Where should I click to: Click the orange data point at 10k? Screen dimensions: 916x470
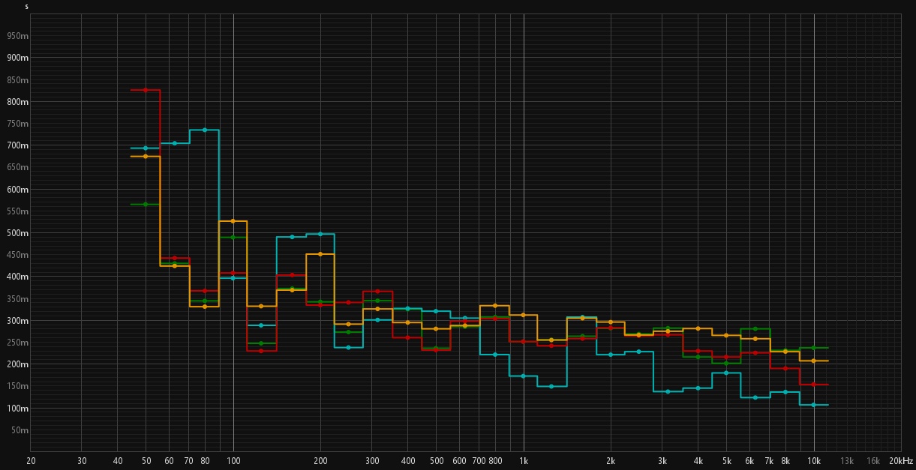[x=814, y=361]
